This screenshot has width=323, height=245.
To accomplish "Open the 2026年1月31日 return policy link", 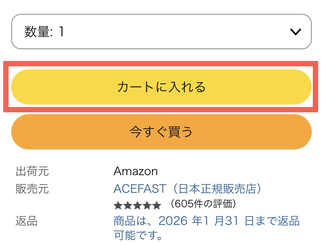I will [206, 221].
